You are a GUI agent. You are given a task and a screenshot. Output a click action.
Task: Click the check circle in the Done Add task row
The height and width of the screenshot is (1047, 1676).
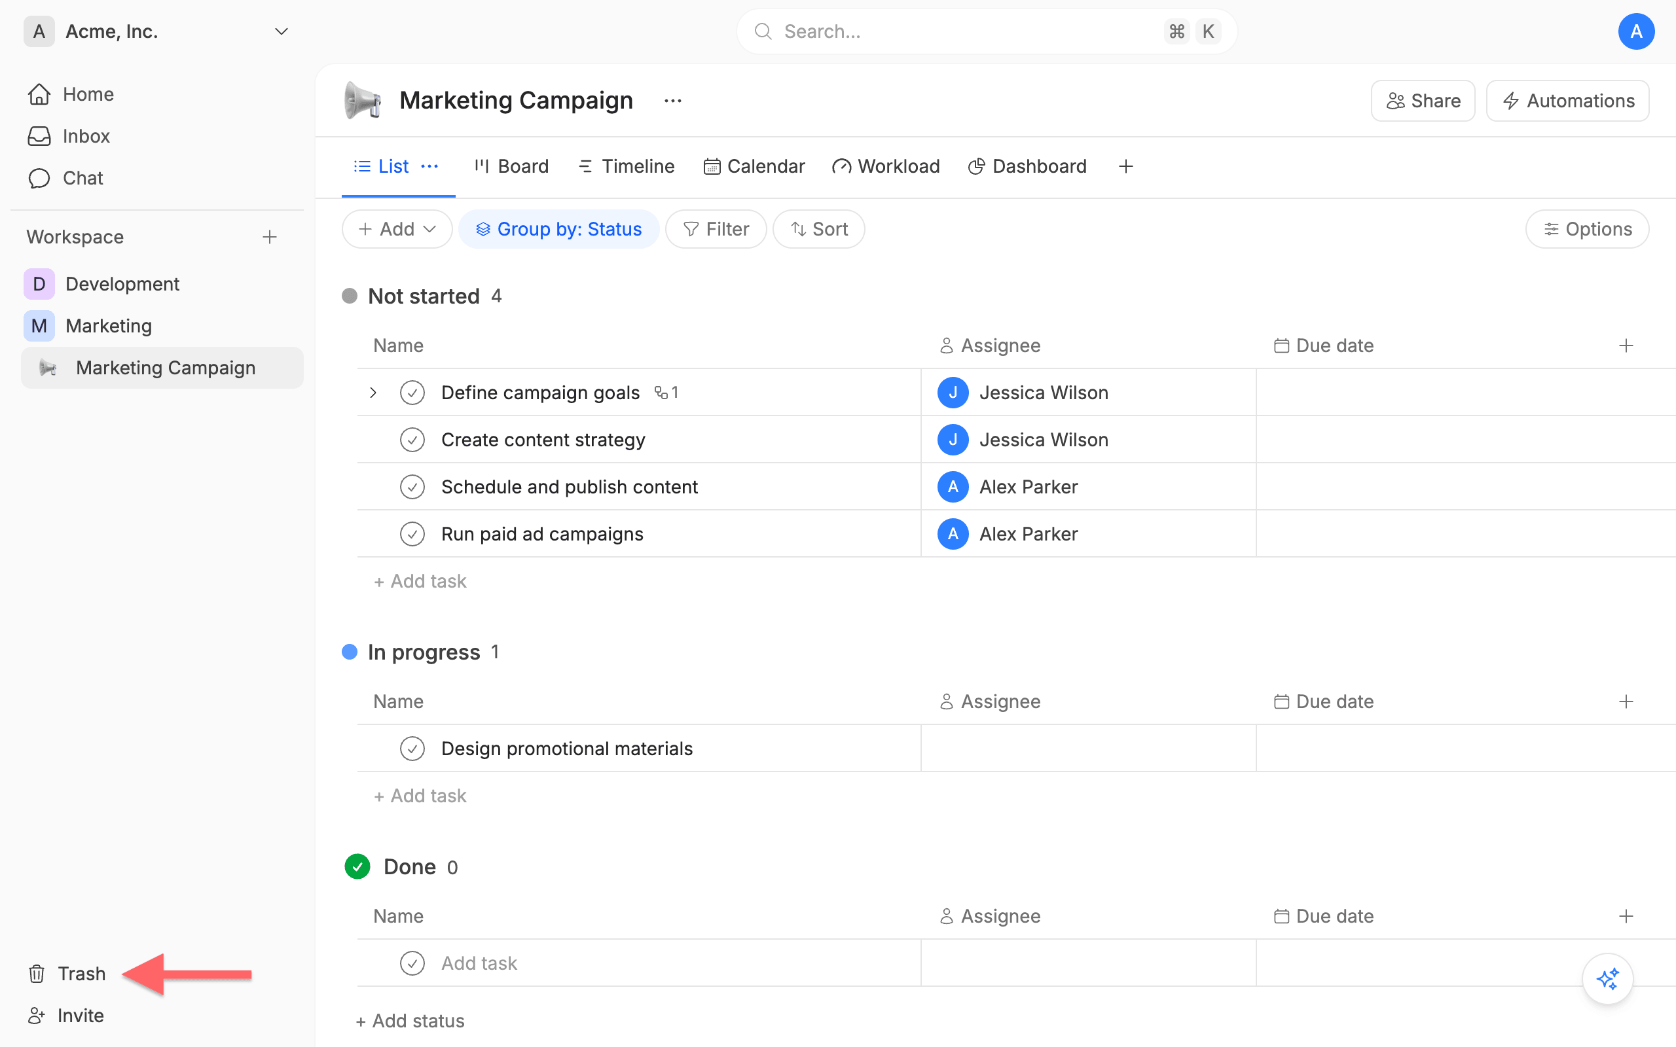[412, 963]
